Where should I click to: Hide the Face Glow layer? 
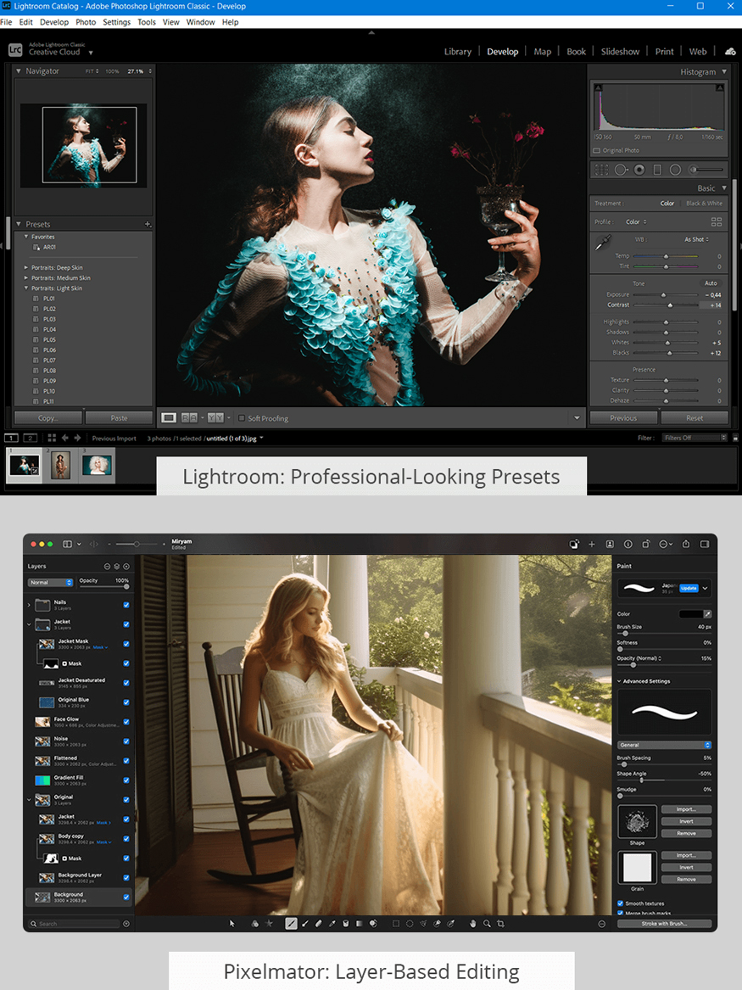coord(126,722)
